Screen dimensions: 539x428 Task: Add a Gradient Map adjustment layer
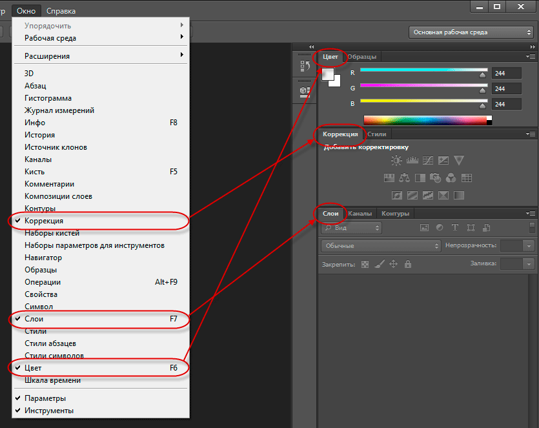459,195
